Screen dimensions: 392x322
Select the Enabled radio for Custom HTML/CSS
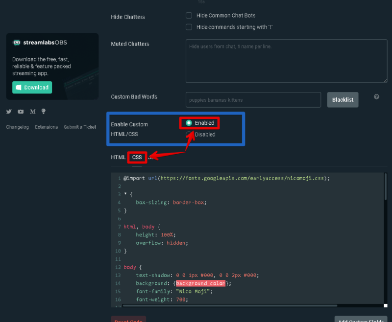tap(189, 124)
